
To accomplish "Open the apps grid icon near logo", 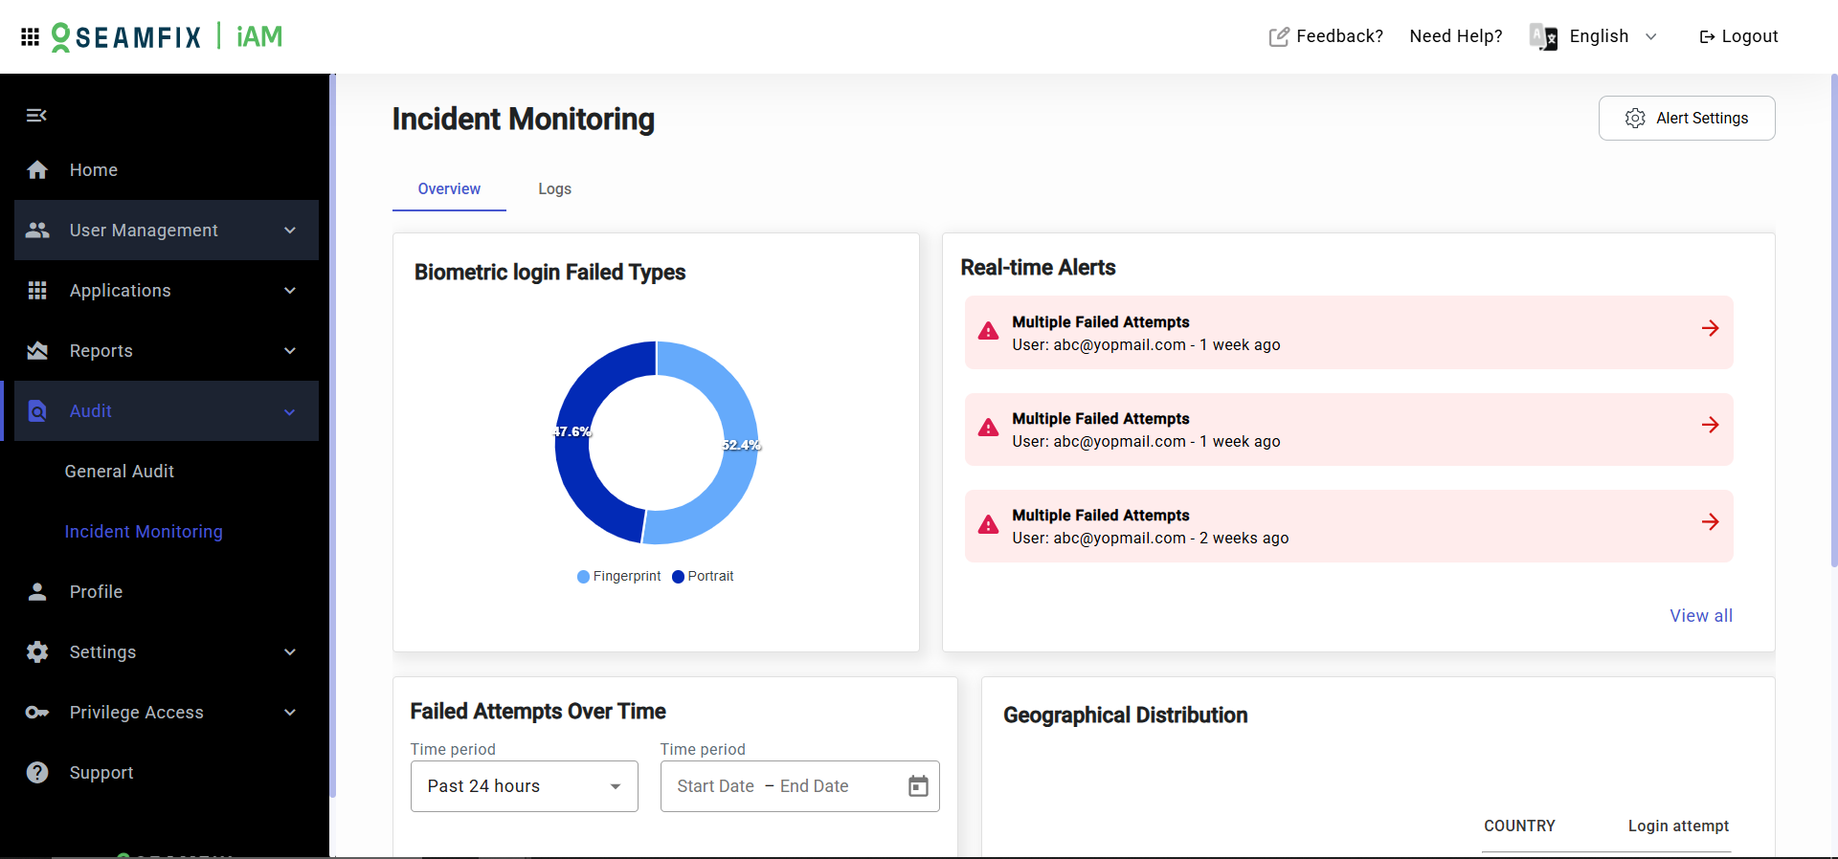I will click(x=30, y=36).
